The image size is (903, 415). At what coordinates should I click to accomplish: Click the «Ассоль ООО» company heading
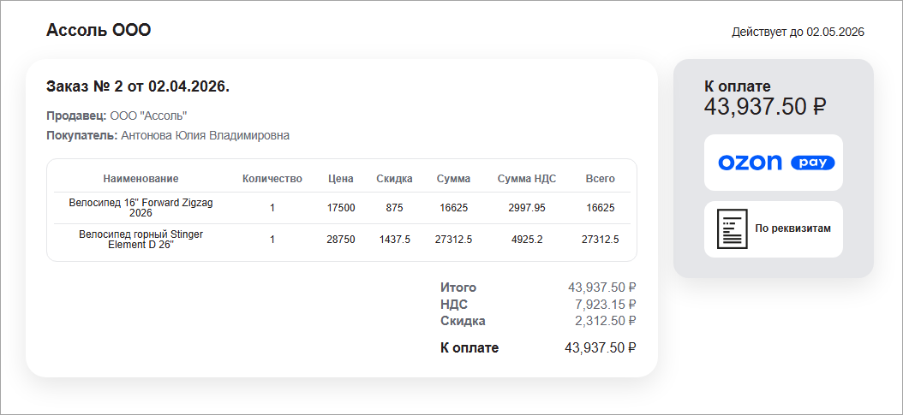pos(99,31)
